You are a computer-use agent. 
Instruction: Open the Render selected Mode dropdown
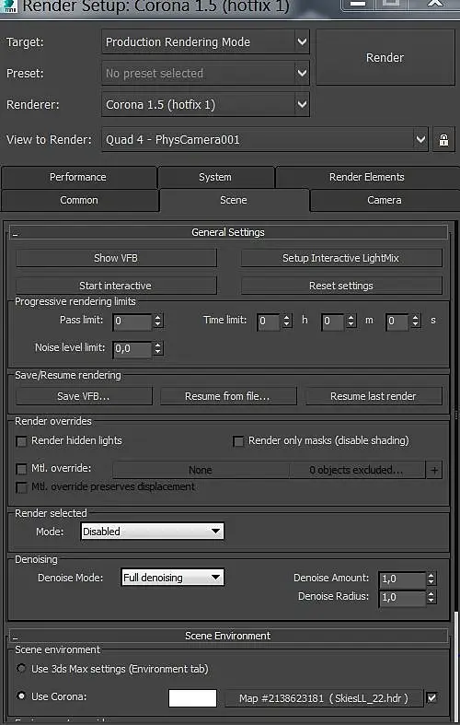tap(153, 532)
